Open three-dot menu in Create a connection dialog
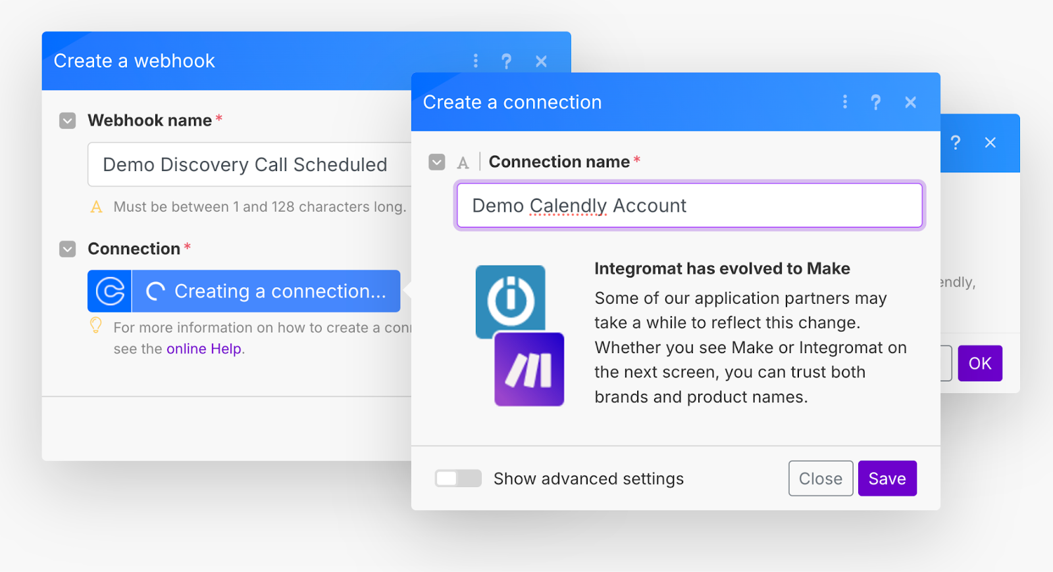 coord(845,102)
